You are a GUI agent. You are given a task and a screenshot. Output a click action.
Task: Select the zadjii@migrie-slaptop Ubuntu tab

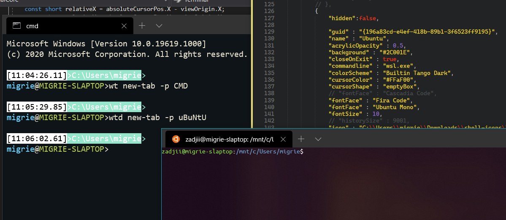coord(229,139)
